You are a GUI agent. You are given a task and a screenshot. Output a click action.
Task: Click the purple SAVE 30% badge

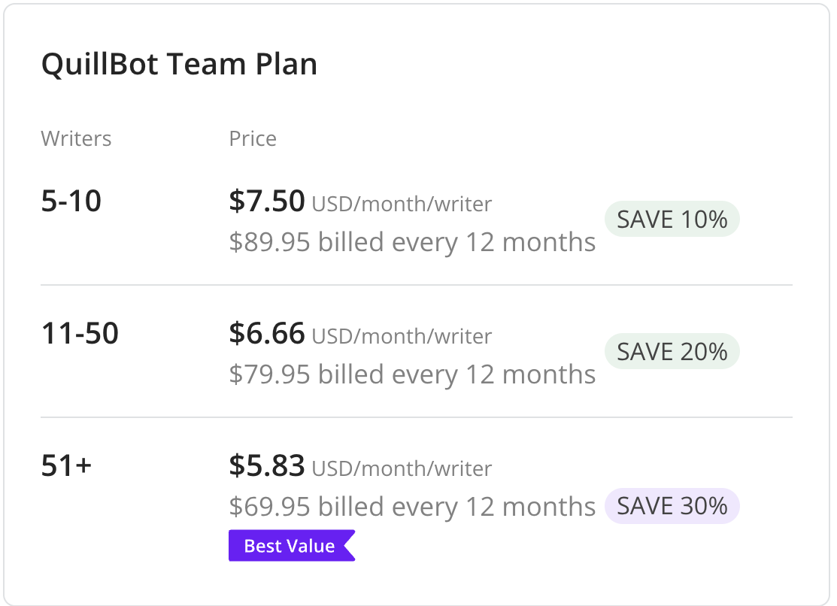672,505
